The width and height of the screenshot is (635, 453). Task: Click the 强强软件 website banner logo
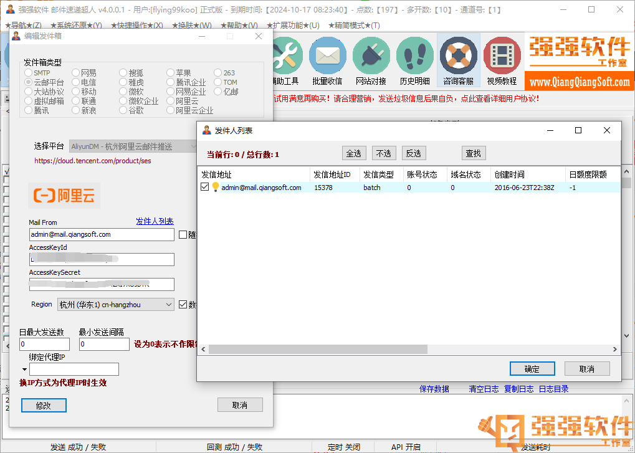tap(580, 62)
